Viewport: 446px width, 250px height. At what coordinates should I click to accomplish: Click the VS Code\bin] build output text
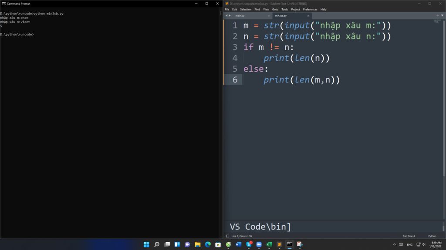tap(260, 227)
